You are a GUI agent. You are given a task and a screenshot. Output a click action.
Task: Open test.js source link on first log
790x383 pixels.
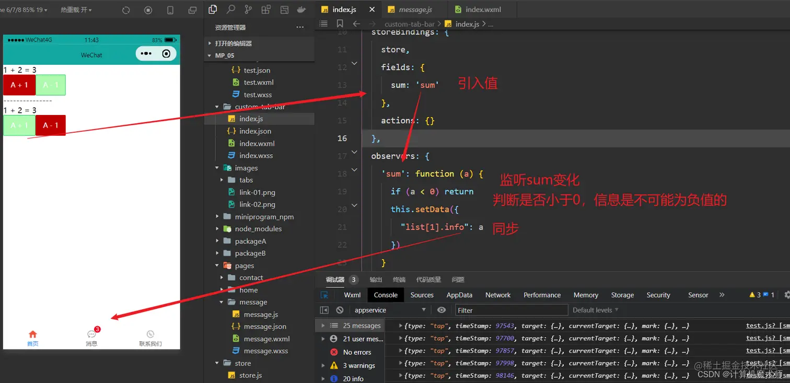click(x=768, y=326)
